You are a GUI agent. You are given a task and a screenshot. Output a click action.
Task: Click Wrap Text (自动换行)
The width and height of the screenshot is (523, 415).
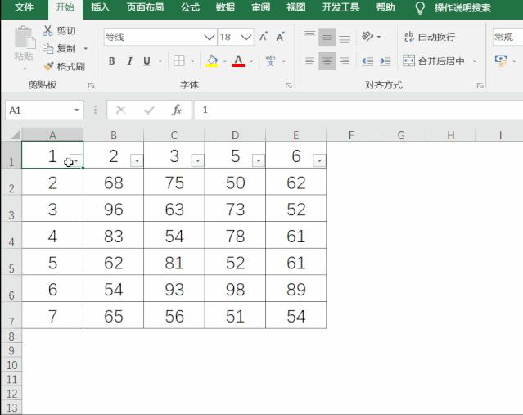coord(430,37)
